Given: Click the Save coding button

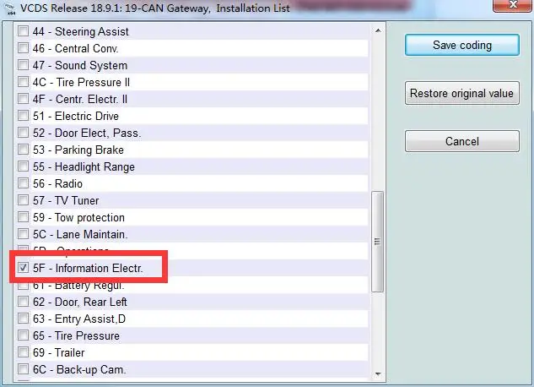Looking at the screenshot, I should click(x=462, y=45).
